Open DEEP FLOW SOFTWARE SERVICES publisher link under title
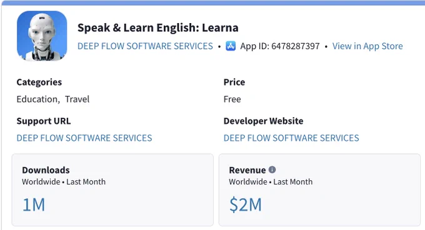 pyautogui.click(x=145, y=46)
